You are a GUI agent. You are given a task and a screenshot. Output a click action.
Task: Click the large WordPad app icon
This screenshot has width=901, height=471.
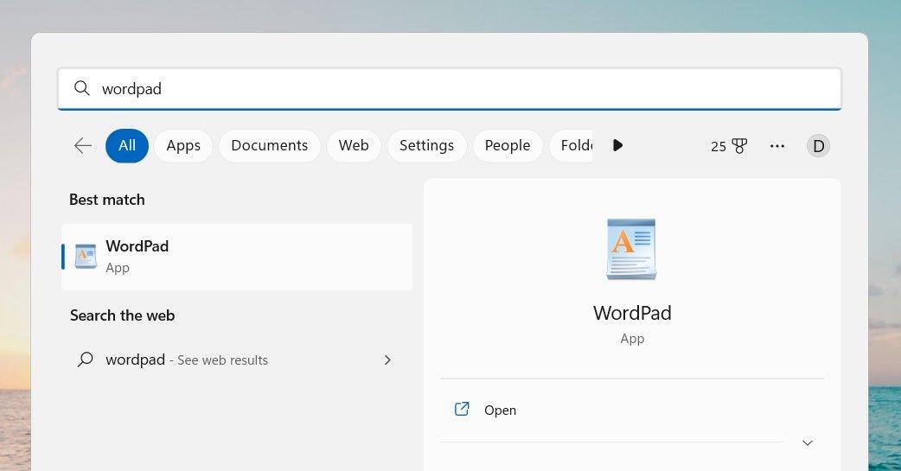pos(631,249)
